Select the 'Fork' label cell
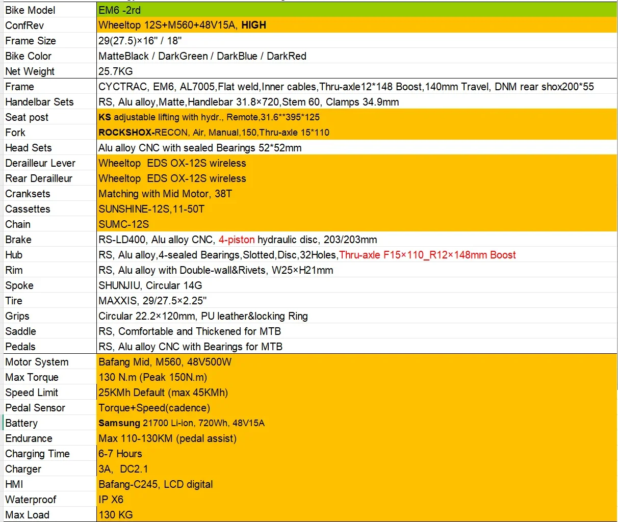Screen dimensions: 618x522 coord(49,133)
